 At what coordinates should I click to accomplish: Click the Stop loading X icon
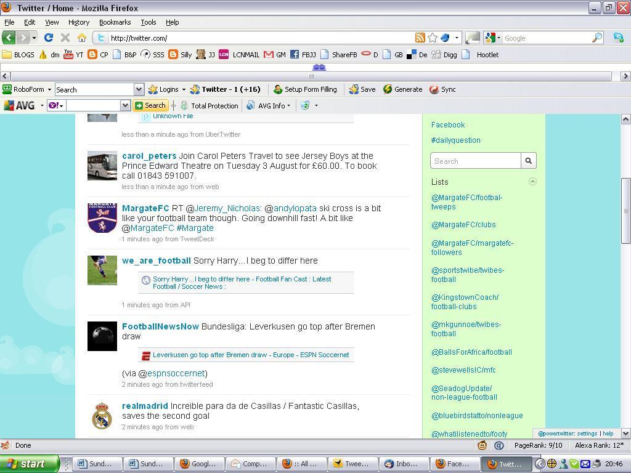pyautogui.click(x=65, y=38)
